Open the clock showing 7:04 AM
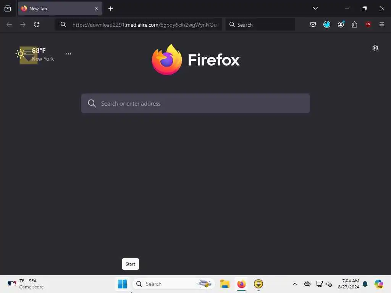The height and width of the screenshot is (293, 391). (348, 284)
